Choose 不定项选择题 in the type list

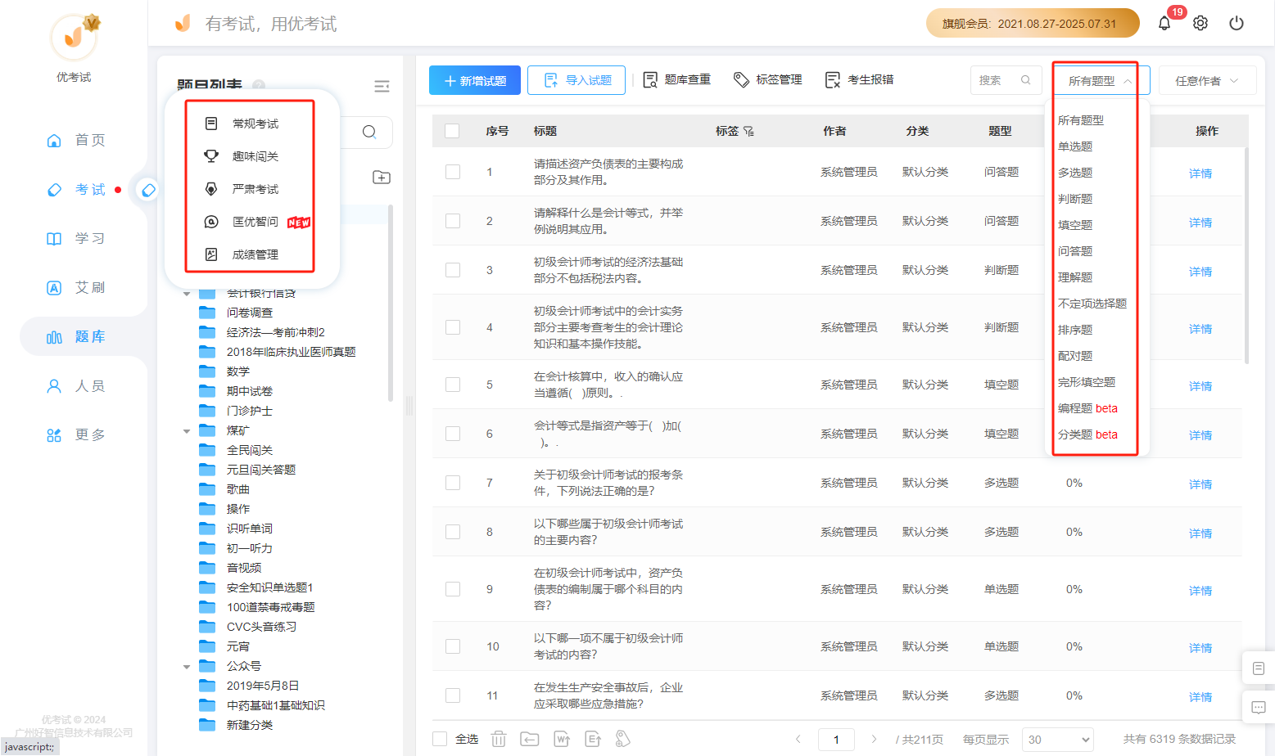point(1092,304)
